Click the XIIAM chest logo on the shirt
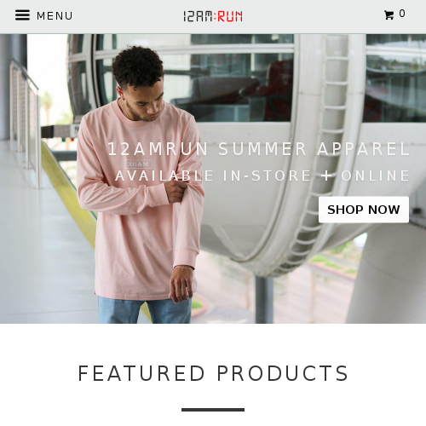The height and width of the screenshot is (426, 426). pyautogui.click(x=138, y=164)
